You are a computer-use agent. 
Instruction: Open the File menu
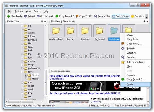[10, 11]
